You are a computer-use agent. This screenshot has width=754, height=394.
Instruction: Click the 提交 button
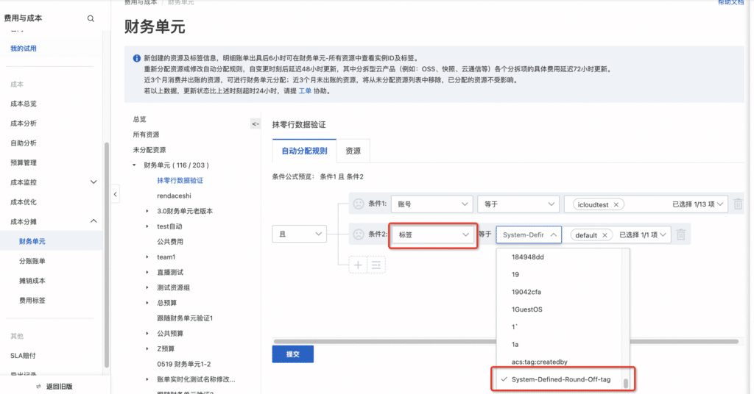tap(293, 354)
